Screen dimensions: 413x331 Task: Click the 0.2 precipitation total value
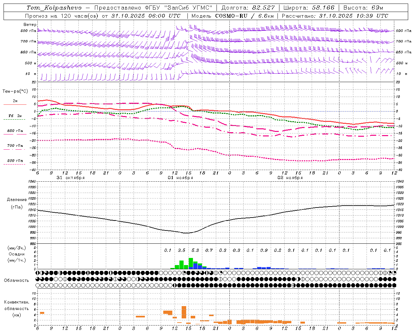click(277, 250)
